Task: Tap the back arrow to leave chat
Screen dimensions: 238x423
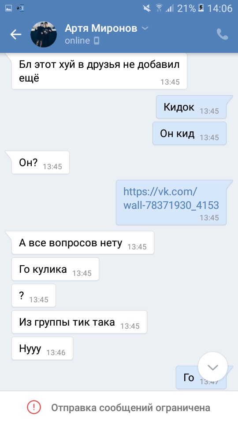Action: 16,34
